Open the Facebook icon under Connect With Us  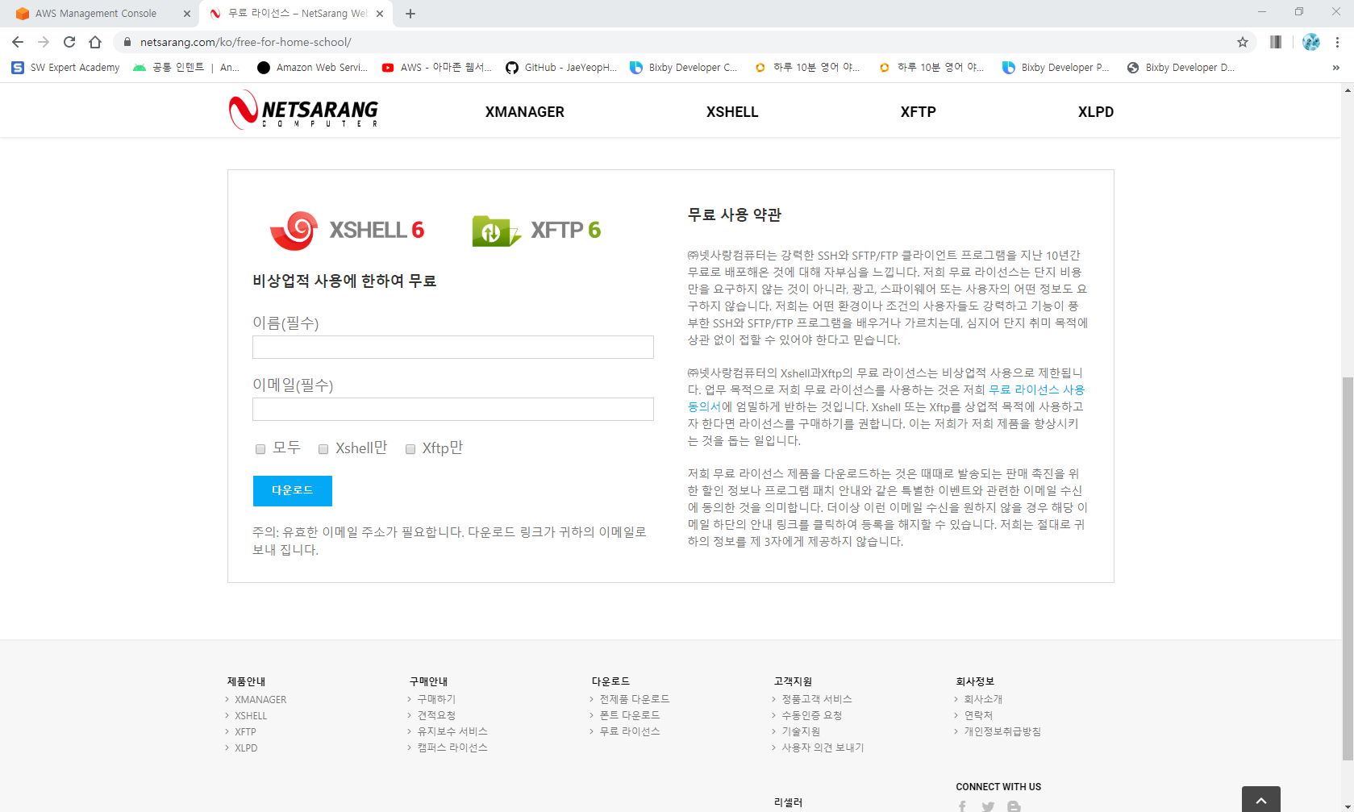(962, 806)
